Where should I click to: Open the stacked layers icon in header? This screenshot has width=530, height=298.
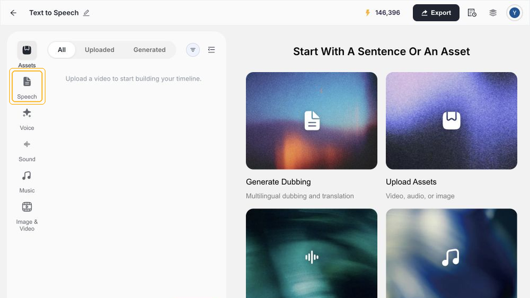[493, 13]
